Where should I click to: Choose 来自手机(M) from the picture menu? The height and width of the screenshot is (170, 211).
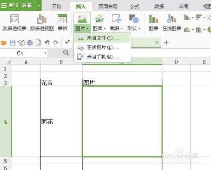(x=103, y=57)
